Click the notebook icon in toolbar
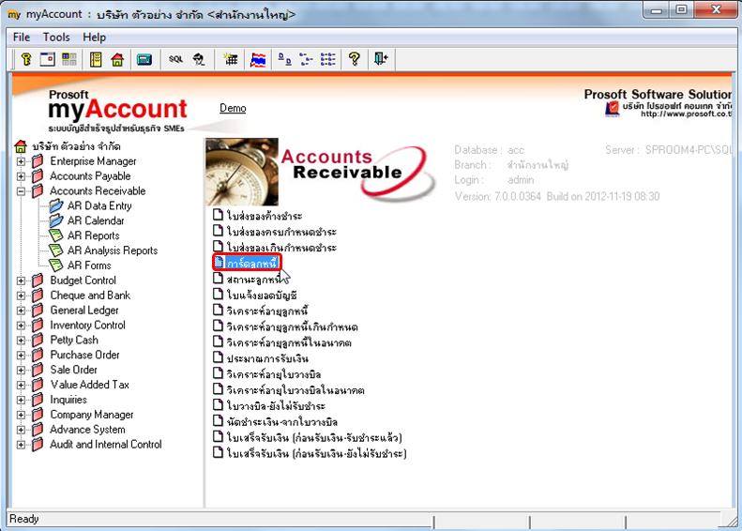Image resolution: width=742 pixels, height=531 pixels. coord(96,60)
